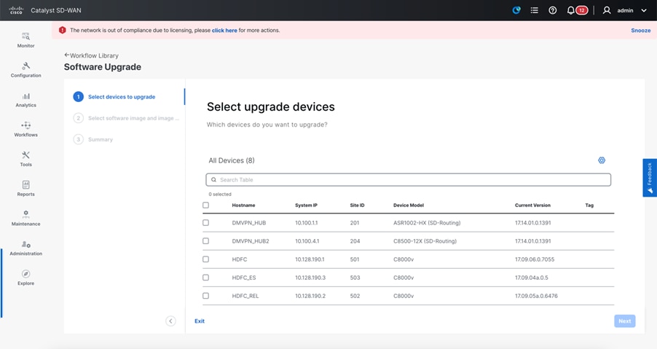The image size is (657, 349).
Task: Open the Maintenance sidebar icon
Action: 25,214
